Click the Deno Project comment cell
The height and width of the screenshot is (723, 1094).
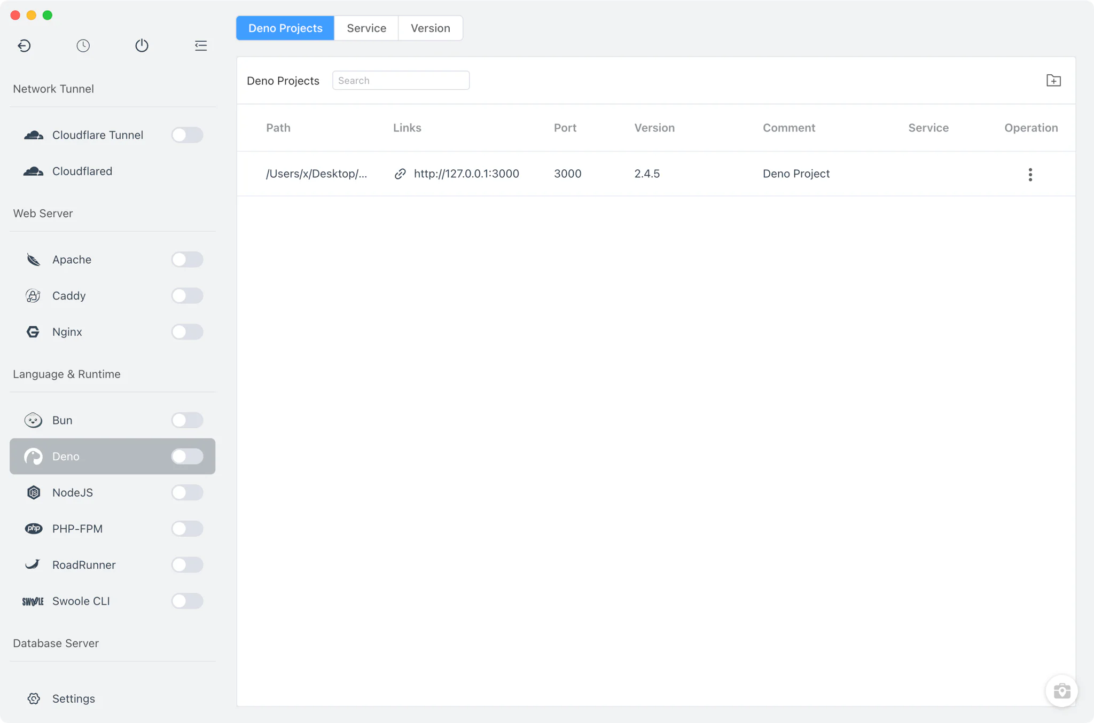point(796,174)
